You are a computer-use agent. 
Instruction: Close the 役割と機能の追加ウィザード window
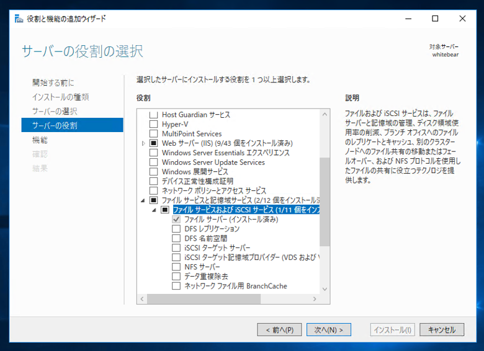point(462,19)
